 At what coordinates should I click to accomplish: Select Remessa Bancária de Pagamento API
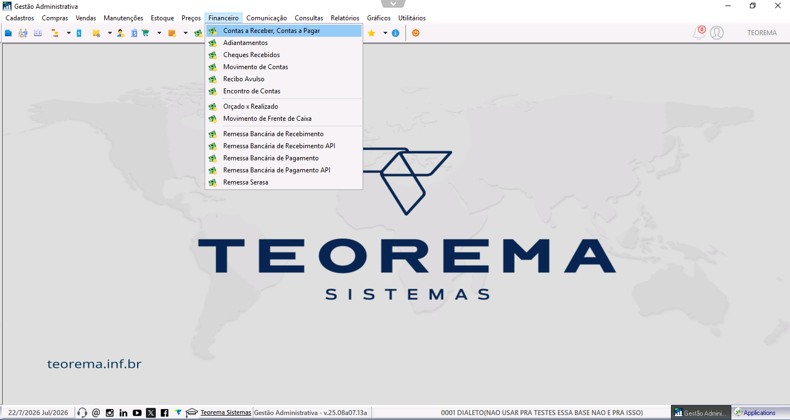coord(284,170)
